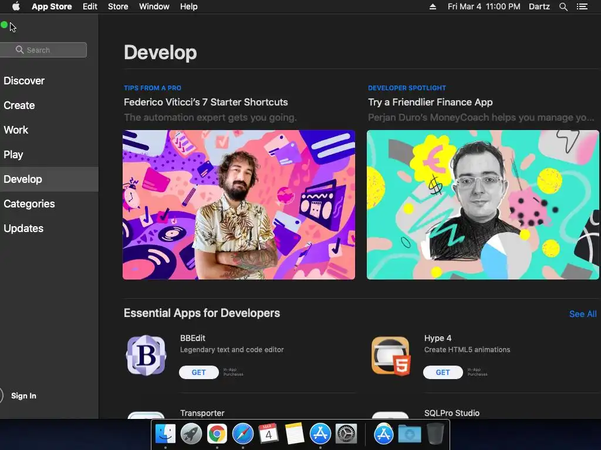601x450 pixels.
Task: Go to the Discover section
Action: pyautogui.click(x=24, y=81)
